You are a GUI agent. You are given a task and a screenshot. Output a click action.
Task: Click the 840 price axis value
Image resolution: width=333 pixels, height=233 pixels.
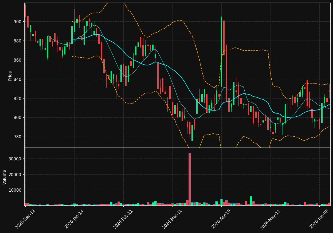18,79
